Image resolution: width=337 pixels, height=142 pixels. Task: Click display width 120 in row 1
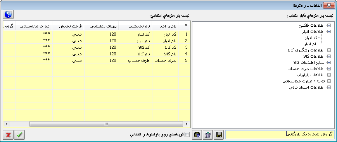(x=102, y=34)
